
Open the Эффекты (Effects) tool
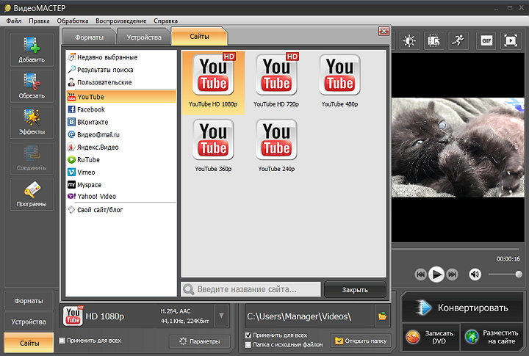(x=31, y=121)
